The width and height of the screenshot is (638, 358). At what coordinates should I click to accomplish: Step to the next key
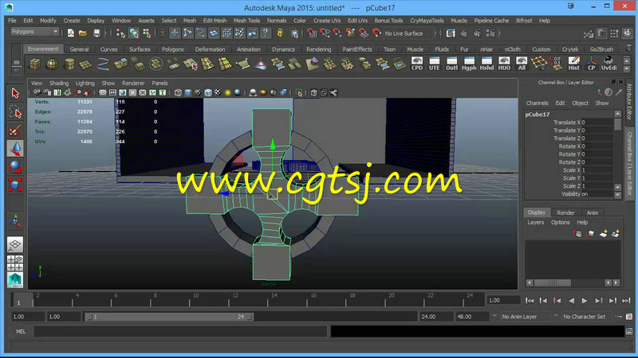(x=599, y=301)
